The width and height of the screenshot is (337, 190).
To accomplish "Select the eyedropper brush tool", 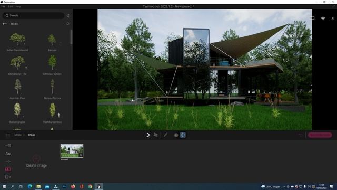I will [165, 135].
